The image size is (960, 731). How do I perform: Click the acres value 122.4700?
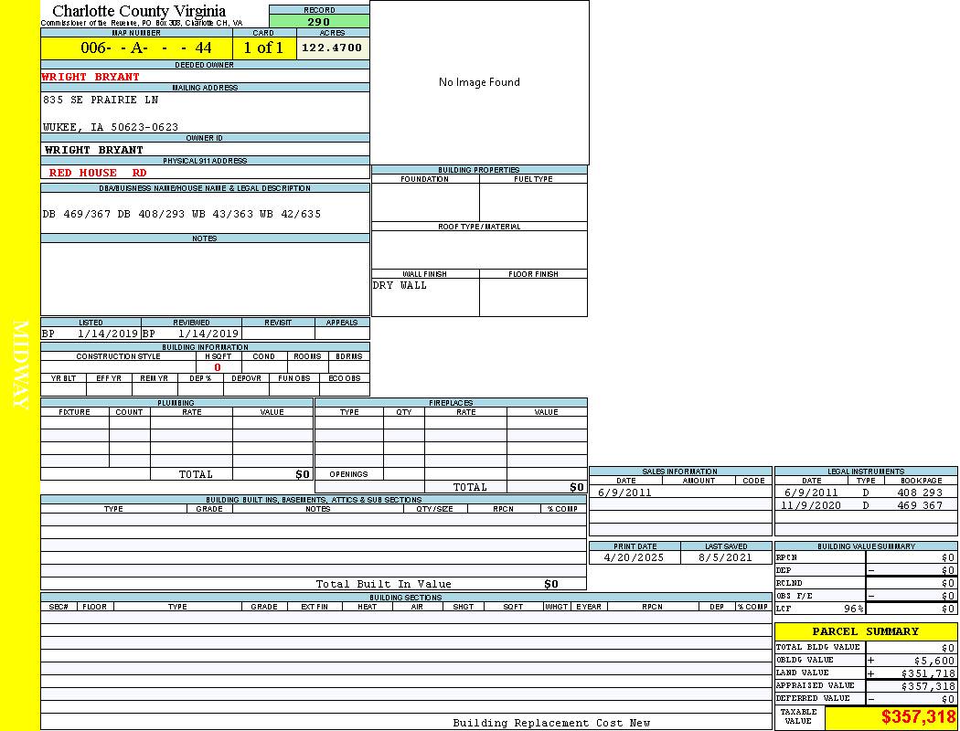[x=332, y=48]
